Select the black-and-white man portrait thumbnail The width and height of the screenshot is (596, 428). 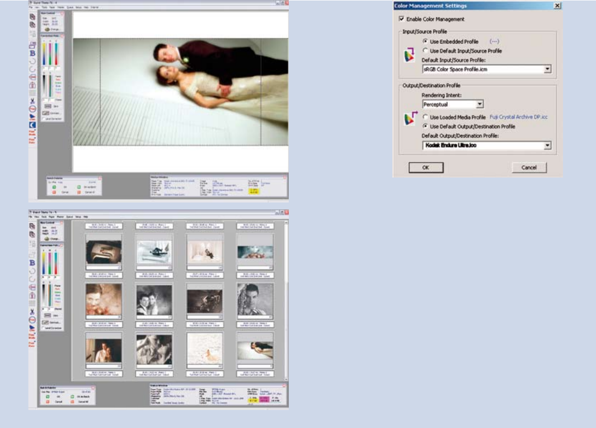[x=255, y=300]
